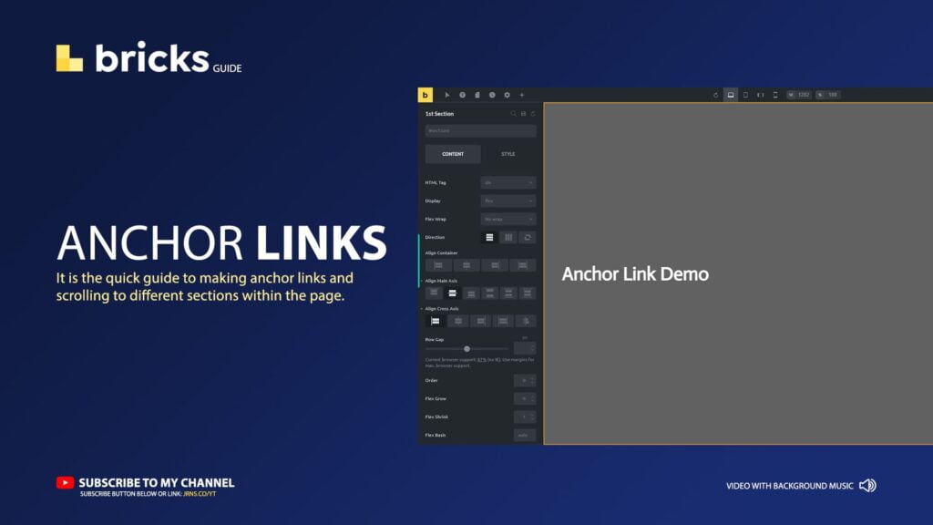The height and width of the screenshot is (525, 933).
Task: Click the canvas width field in toolbar
Action: pyautogui.click(x=799, y=95)
